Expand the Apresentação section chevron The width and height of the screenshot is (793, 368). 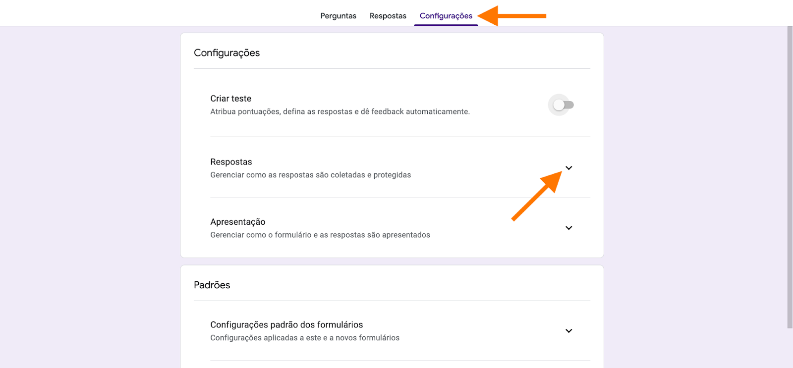pyautogui.click(x=568, y=228)
